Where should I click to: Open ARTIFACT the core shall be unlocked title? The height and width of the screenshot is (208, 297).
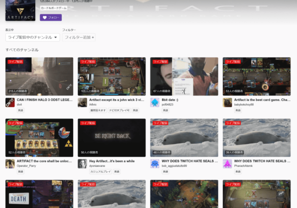[x=45, y=161]
